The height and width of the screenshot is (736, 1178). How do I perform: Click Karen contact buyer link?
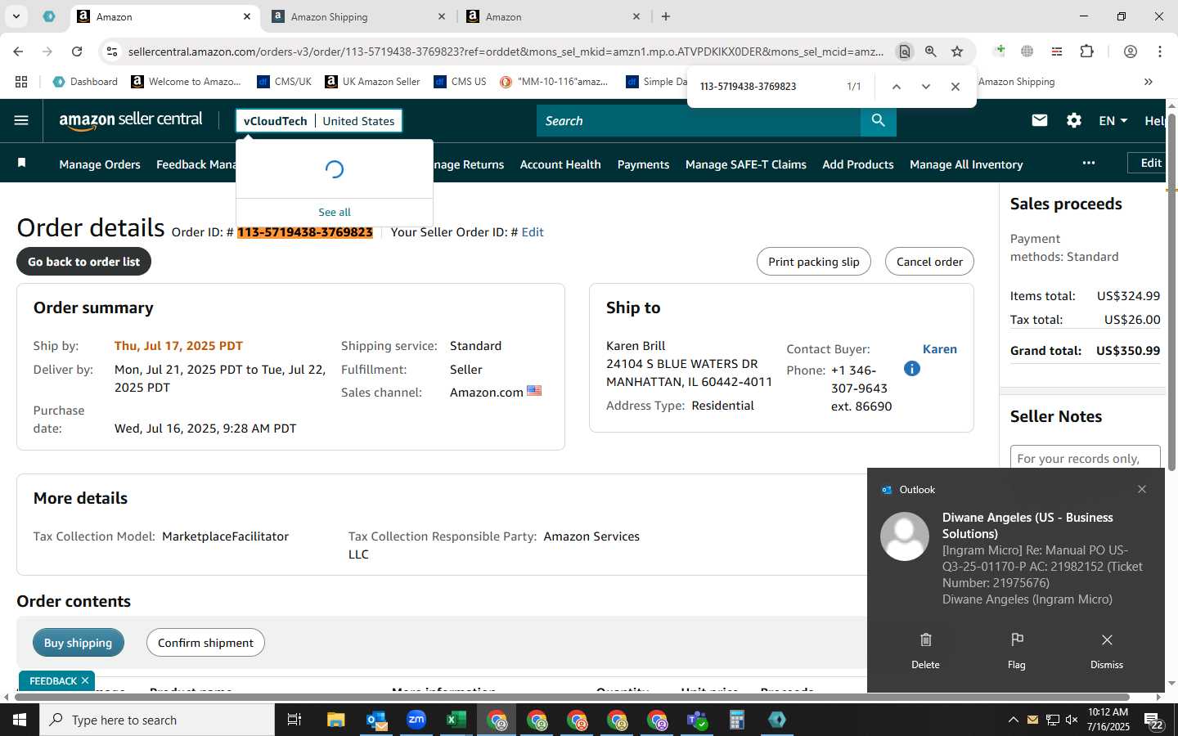coord(940,349)
